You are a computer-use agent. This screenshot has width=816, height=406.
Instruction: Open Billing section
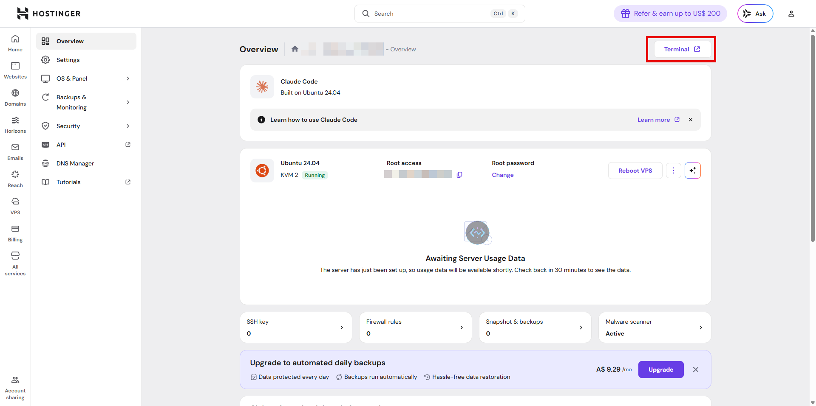[x=15, y=233]
